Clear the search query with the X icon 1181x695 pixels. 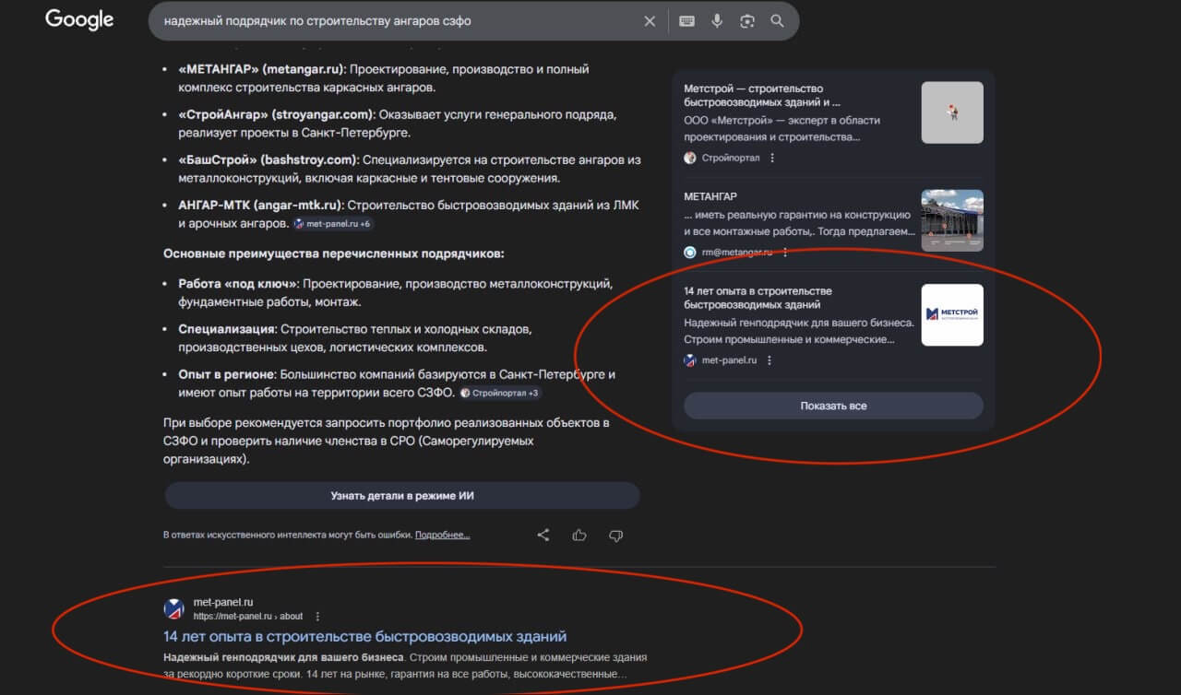pyautogui.click(x=650, y=20)
